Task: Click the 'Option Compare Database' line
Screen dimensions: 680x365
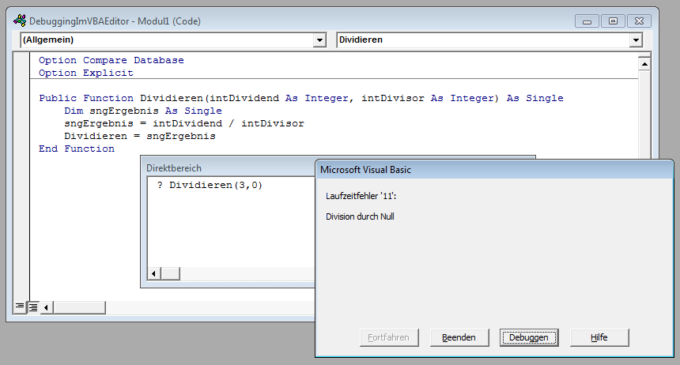Action: point(111,60)
